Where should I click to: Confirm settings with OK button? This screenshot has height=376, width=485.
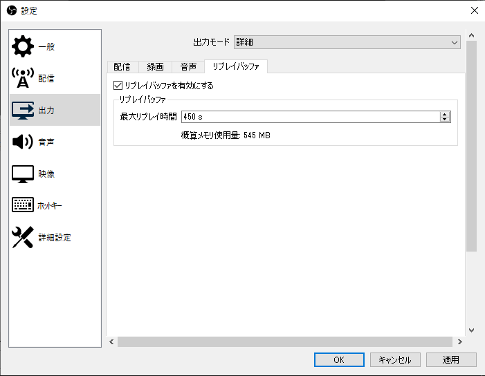[339, 359]
